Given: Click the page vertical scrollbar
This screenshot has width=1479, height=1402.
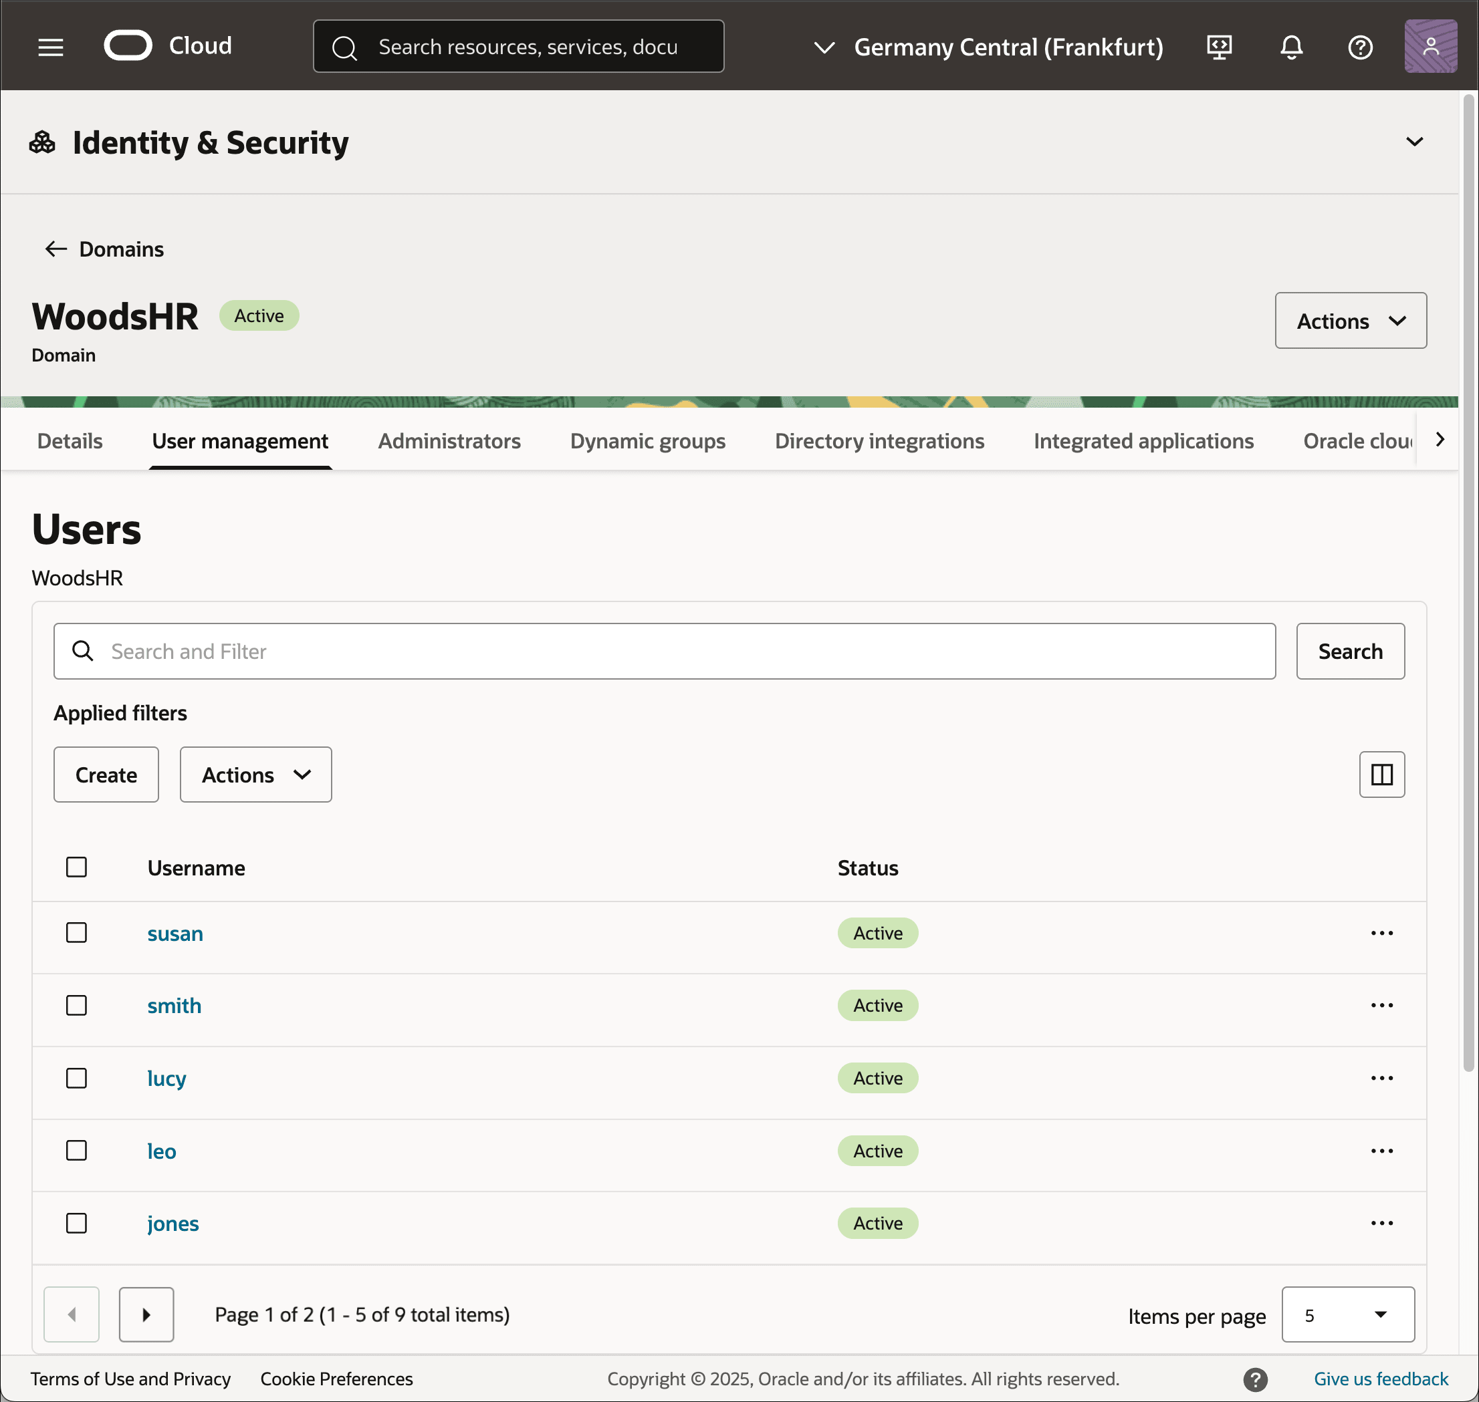Looking at the screenshot, I should pyautogui.click(x=1468, y=583).
